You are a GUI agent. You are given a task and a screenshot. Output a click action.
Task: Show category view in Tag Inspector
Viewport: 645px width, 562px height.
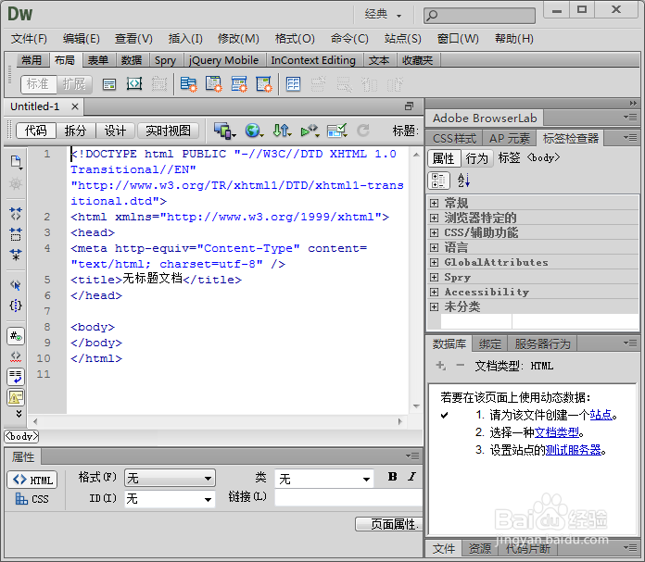[438, 181]
